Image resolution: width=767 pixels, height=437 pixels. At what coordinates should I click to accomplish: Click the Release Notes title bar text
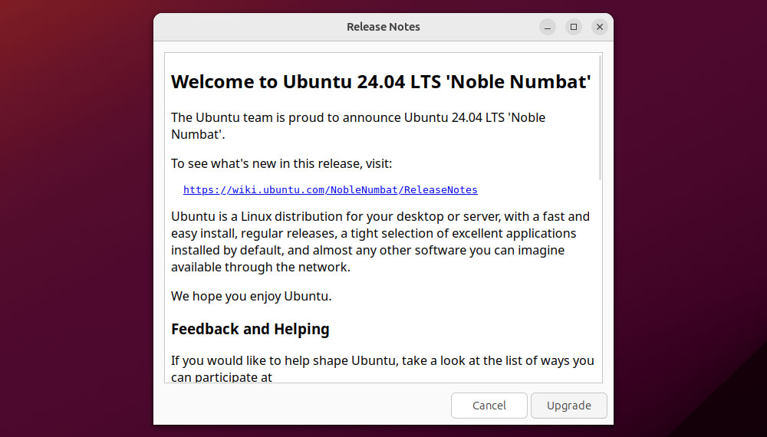(x=383, y=27)
